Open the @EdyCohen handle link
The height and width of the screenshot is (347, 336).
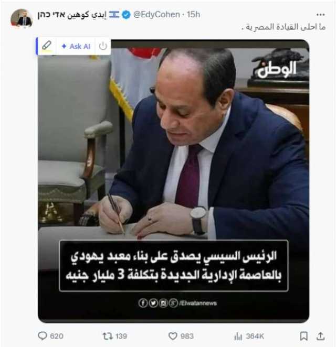point(156,15)
